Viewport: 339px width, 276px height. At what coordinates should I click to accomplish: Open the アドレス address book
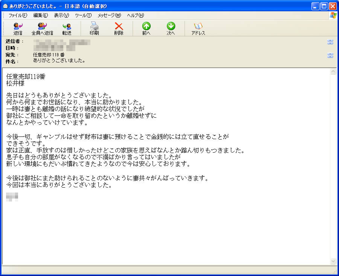[198, 29]
